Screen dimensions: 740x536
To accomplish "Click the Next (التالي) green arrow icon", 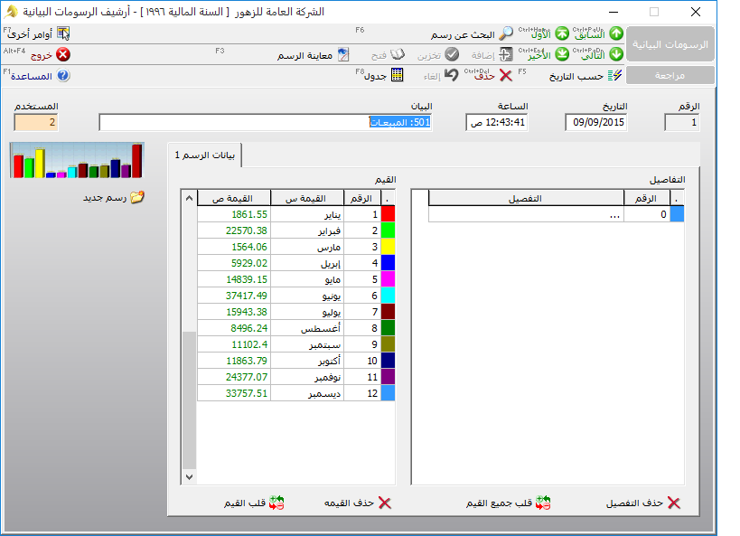I will pyautogui.click(x=616, y=54).
